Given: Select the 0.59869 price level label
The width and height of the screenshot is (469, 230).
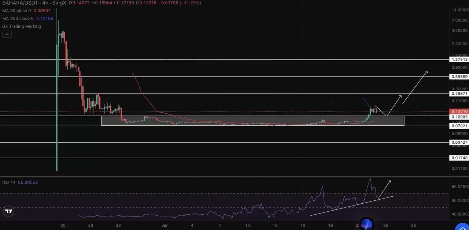Looking at the screenshot, I should [459, 76].
